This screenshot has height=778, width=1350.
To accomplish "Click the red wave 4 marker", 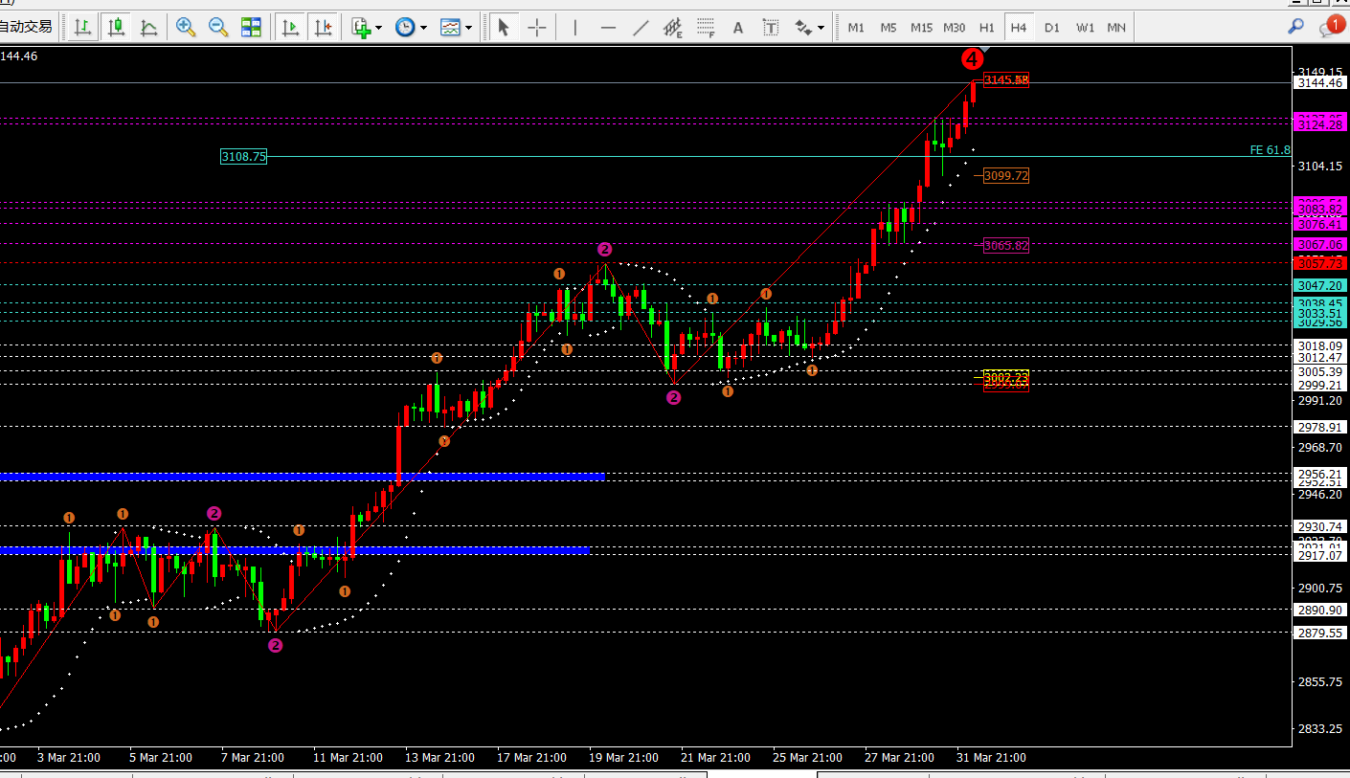I will click(x=972, y=59).
